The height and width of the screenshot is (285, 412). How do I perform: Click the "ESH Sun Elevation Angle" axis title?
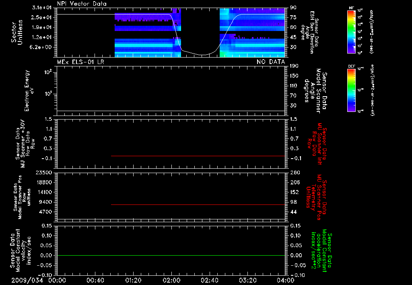tap(310, 32)
